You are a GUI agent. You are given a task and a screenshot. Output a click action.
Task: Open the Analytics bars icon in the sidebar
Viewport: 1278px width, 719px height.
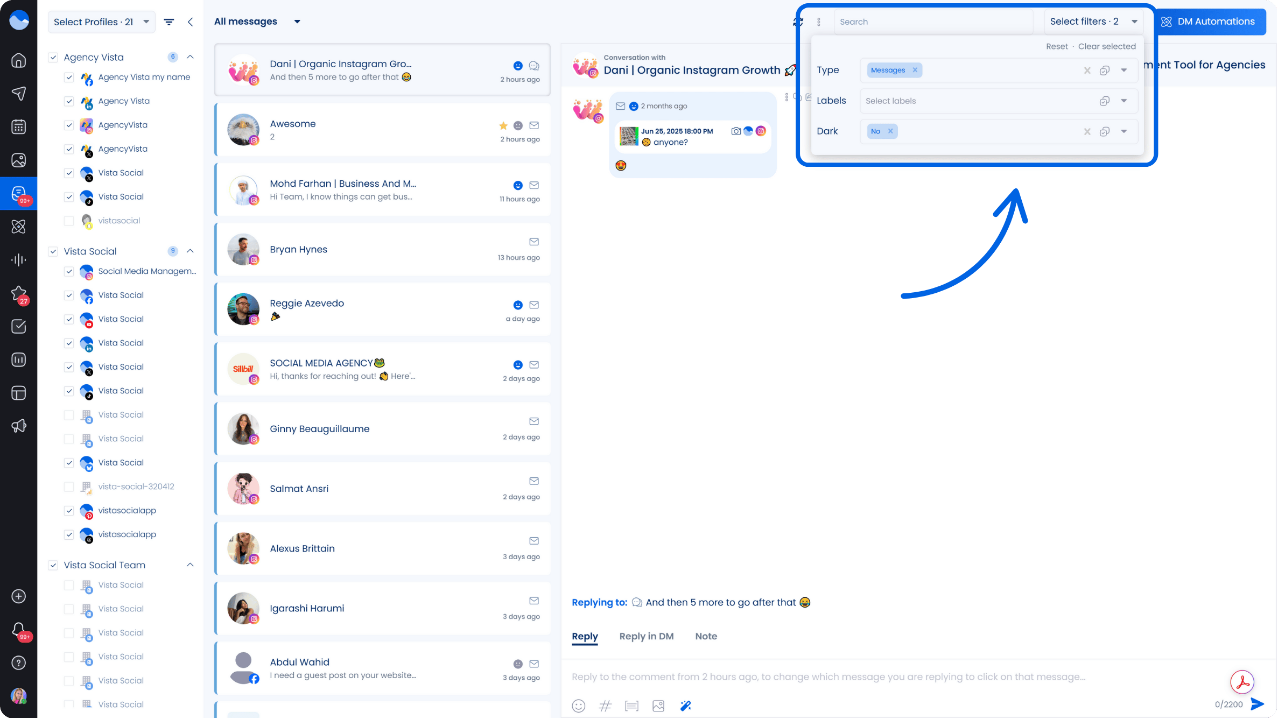tap(19, 359)
